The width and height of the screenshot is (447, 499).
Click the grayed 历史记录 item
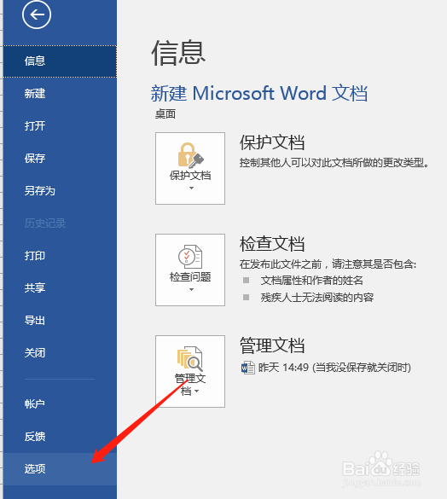60,223
